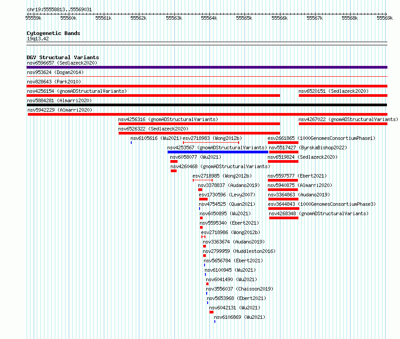Select the black nsv5884281 variant bar
The height and width of the screenshot is (339, 400).
(x=207, y=105)
